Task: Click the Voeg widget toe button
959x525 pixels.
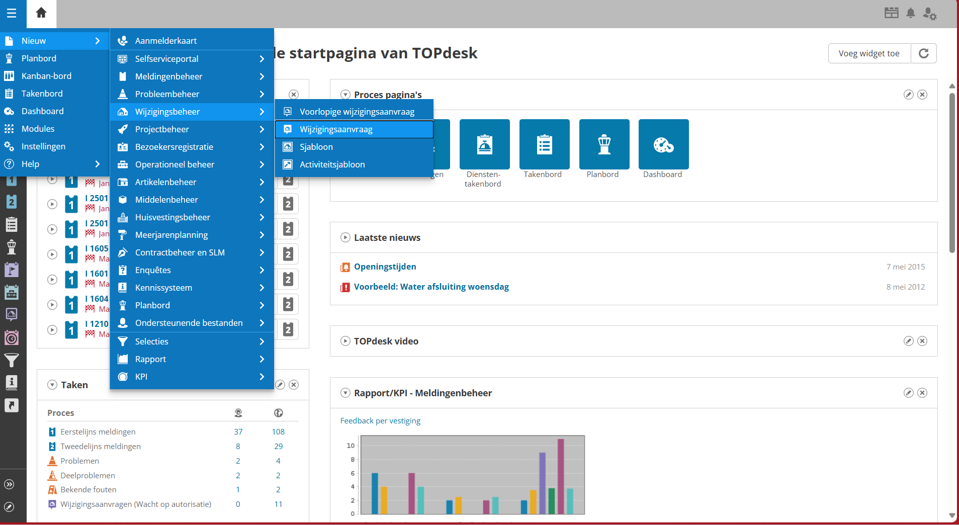Action: click(x=868, y=53)
